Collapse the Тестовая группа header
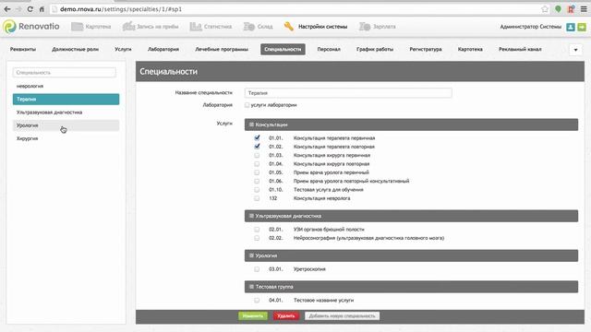 tap(411, 287)
